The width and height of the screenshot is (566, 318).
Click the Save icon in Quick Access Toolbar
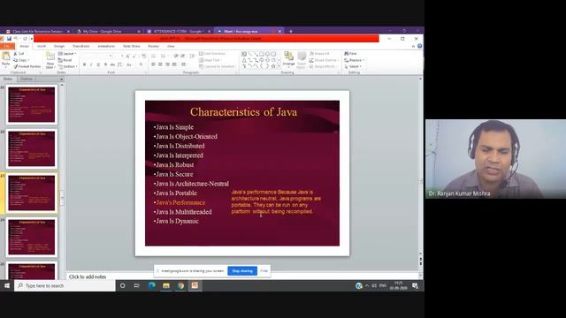click(x=9, y=39)
